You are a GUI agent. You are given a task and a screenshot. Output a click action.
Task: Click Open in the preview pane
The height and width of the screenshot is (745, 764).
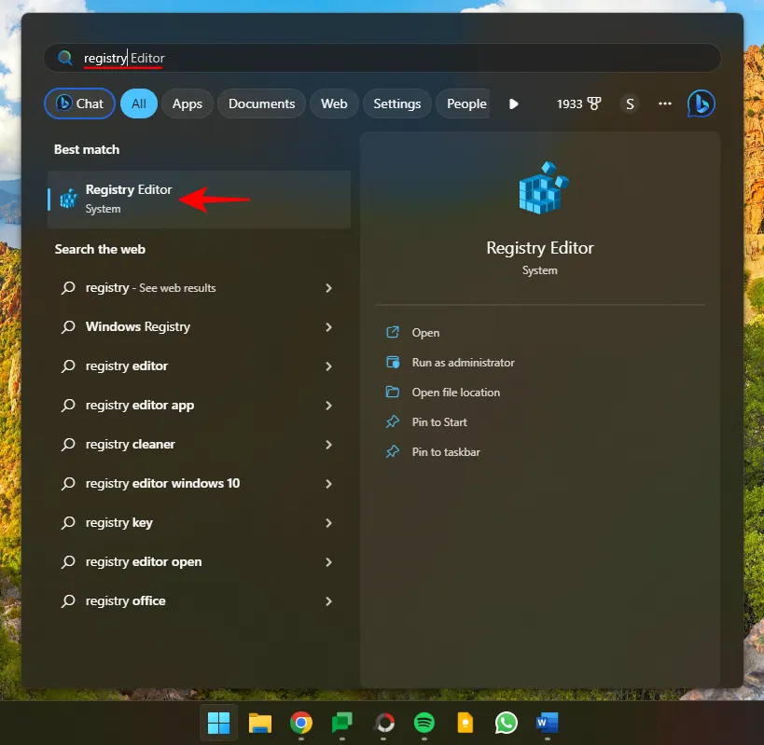[x=425, y=333]
